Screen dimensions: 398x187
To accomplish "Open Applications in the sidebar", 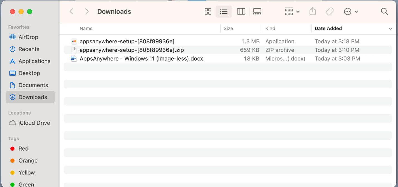I will [x=34, y=61].
